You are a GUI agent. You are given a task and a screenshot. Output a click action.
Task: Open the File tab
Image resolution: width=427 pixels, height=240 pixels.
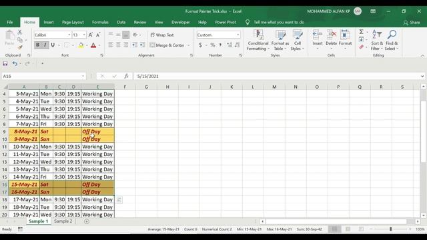(x=10, y=22)
